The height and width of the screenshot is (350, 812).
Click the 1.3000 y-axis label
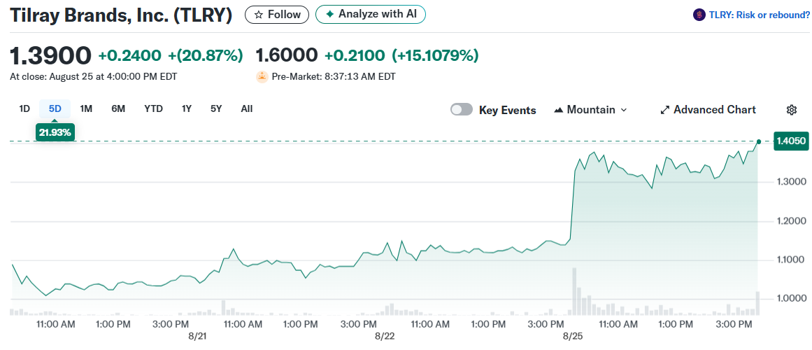pyautogui.click(x=791, y=182)
